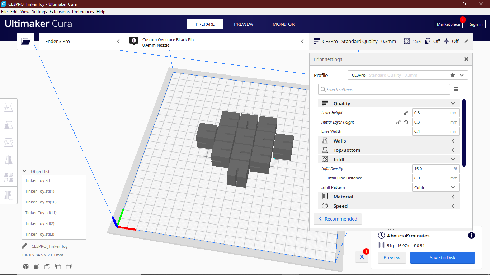The height and width of the screenshot is (275, 490).
Task: Click the Layer Height value field
Action: point(436,113)
